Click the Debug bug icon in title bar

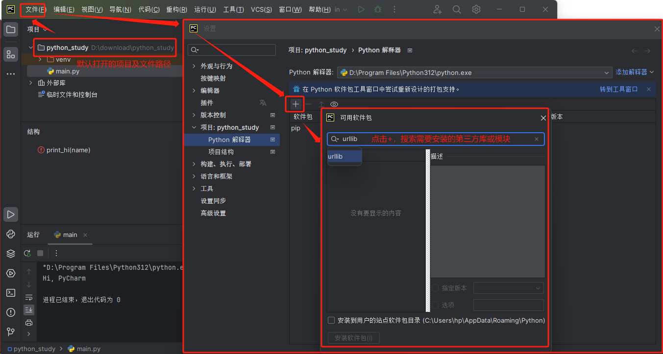pos(378,9)
